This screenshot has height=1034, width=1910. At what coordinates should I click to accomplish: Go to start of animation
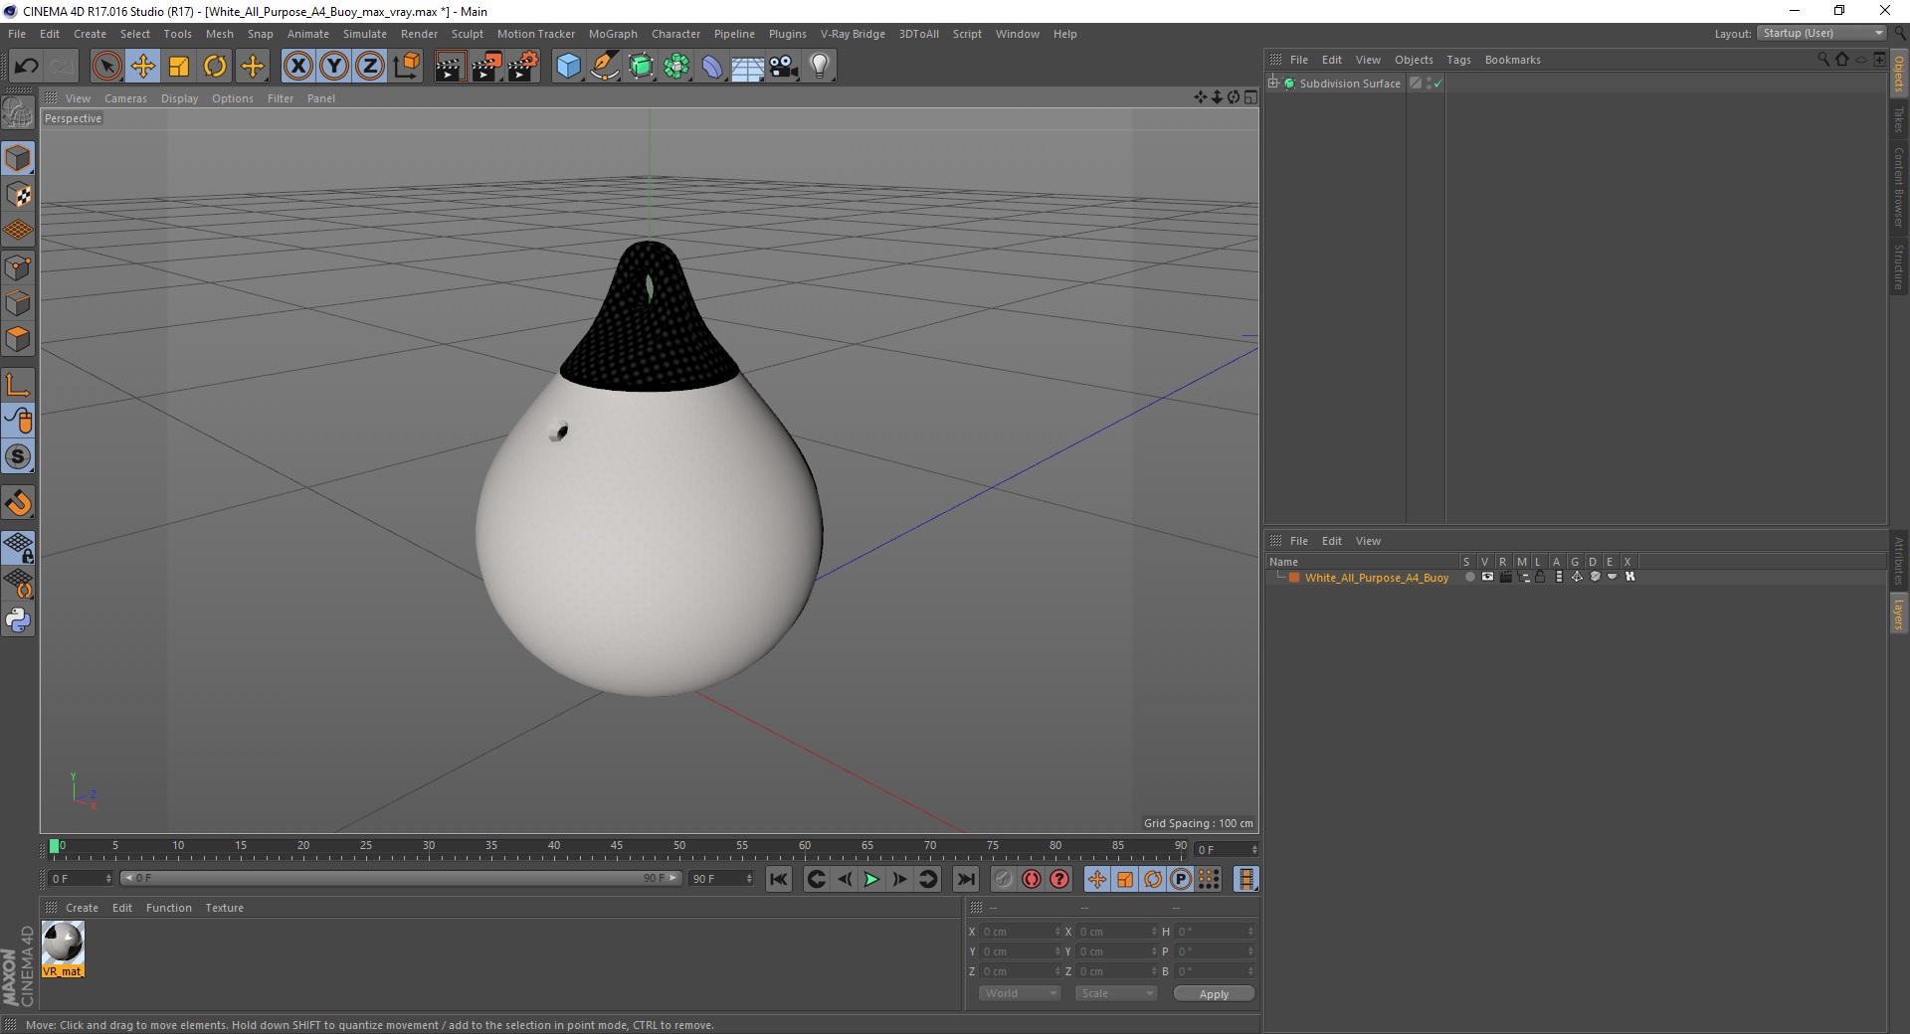(x=779, y=879)
